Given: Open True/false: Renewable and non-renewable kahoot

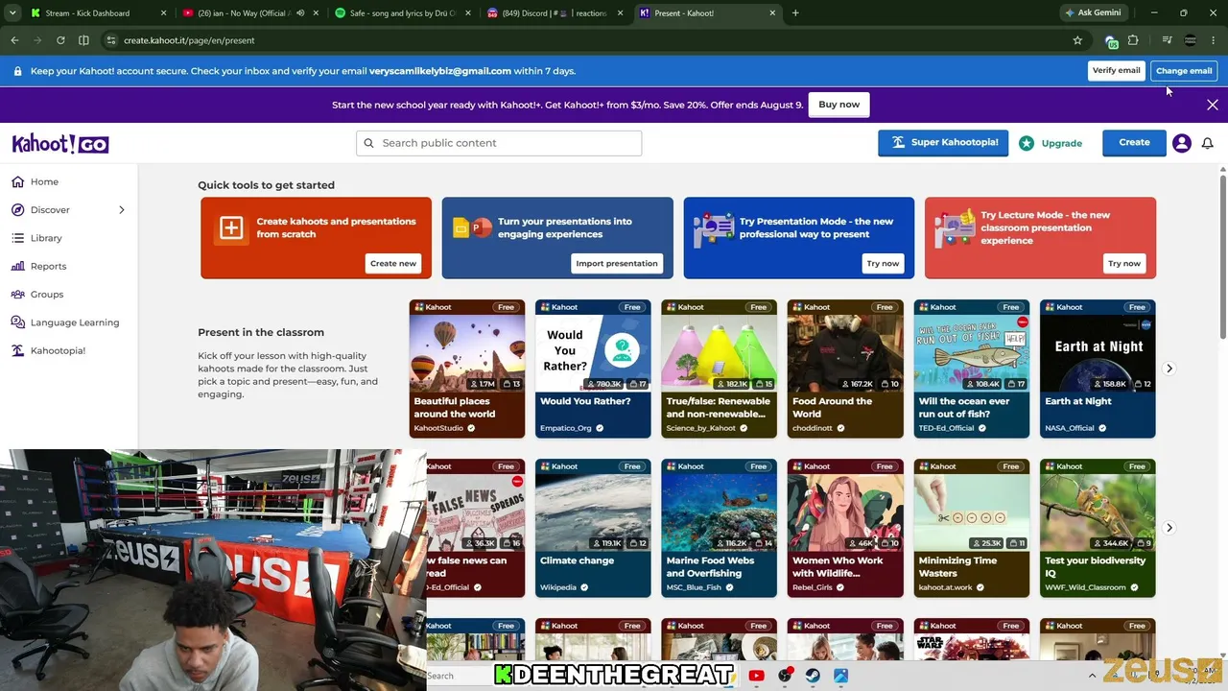Looking at the screenshot, I should pyautogui.click(x=719, y=369).
